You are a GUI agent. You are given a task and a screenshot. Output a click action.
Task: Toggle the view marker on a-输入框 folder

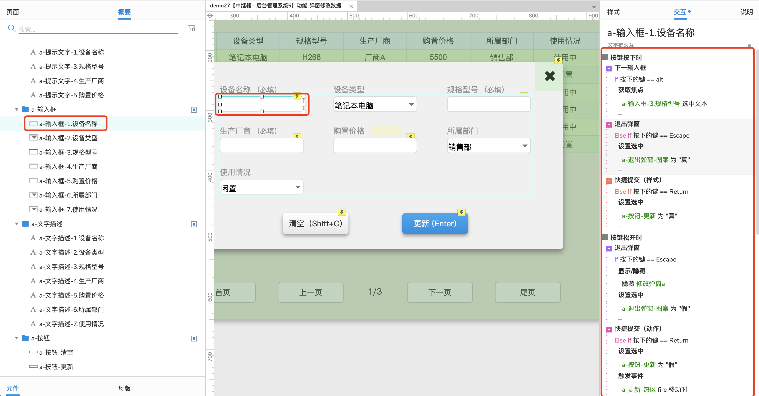point(194,110)
